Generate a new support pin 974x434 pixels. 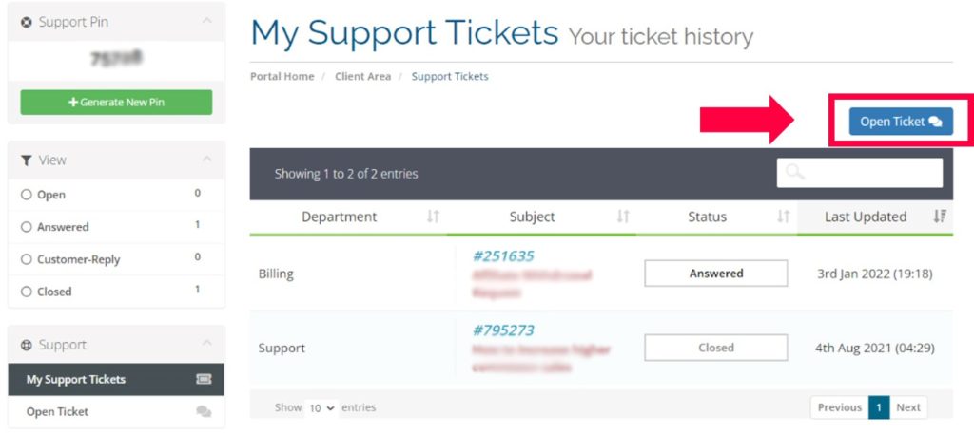(x=116, y=103)
